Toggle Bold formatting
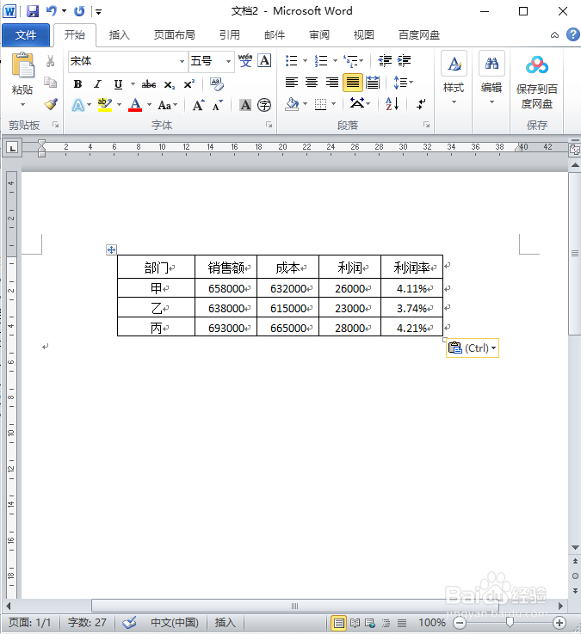The width and height of the screenshot is (581, 634). 77,84
